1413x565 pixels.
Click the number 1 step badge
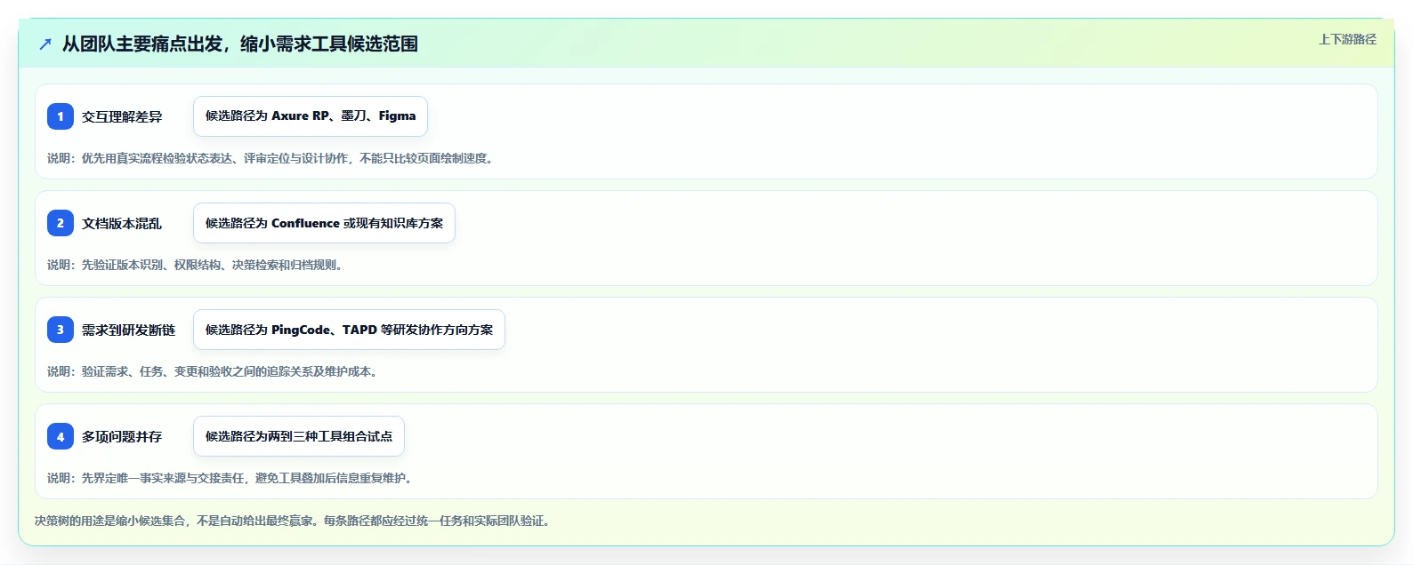(x=61, y=116)
